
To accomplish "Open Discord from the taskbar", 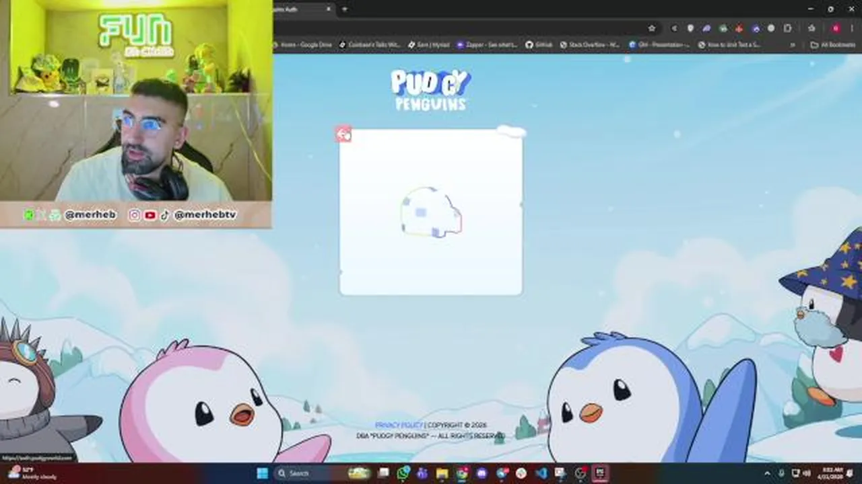I will 482,473.
